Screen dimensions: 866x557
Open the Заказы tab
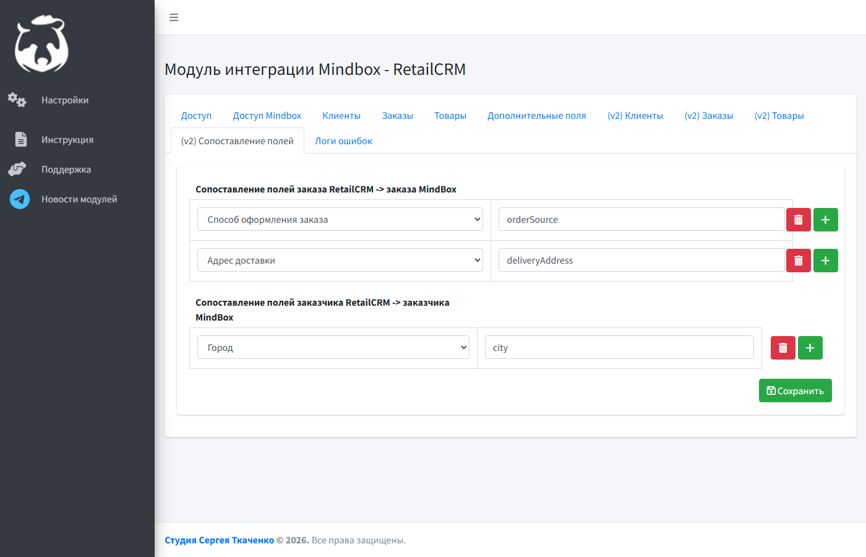(x=398, y=116)
